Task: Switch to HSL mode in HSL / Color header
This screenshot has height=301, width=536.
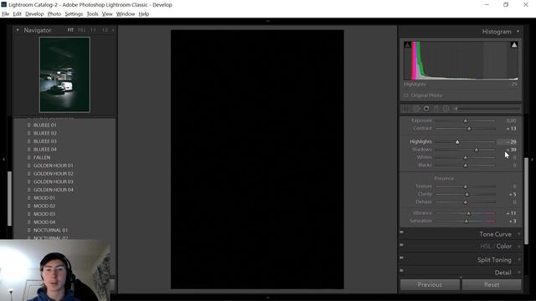Action: 486,247
